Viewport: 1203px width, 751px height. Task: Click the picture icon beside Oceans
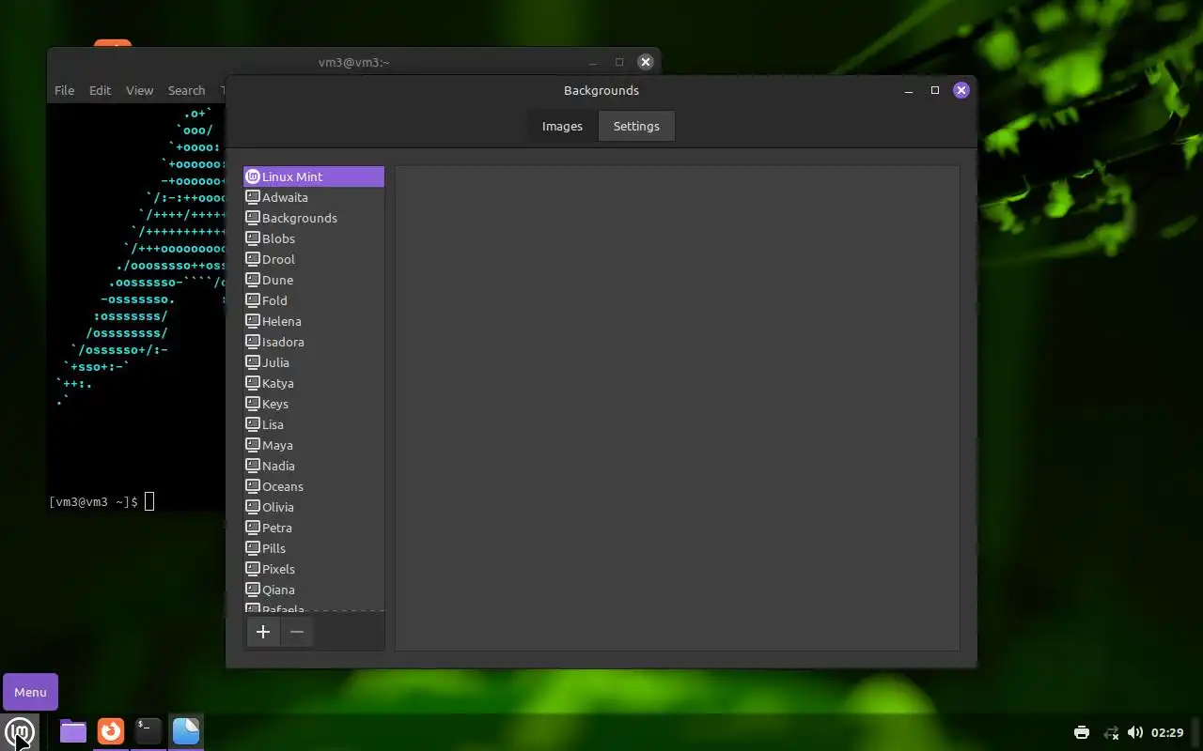tap(252, 486)
